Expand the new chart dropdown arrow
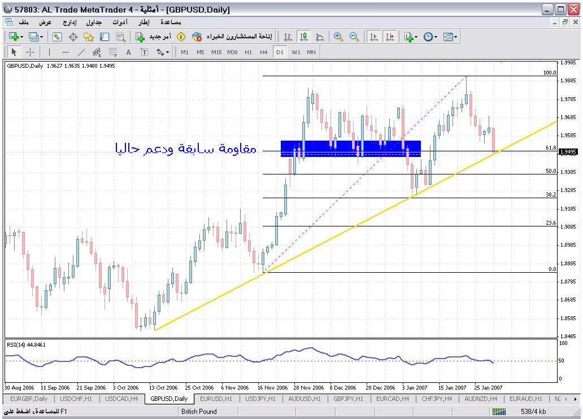Image resolution: width=583 pixels, height=419 pixels. pyautogui.click(x=22, y=37)
